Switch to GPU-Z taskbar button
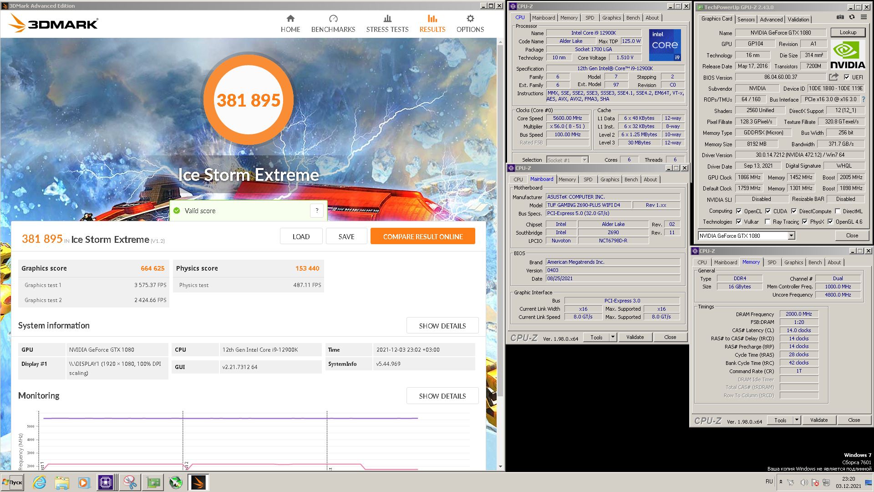Image resolution: width=874 pixels, height=492 pixels. 153,482
